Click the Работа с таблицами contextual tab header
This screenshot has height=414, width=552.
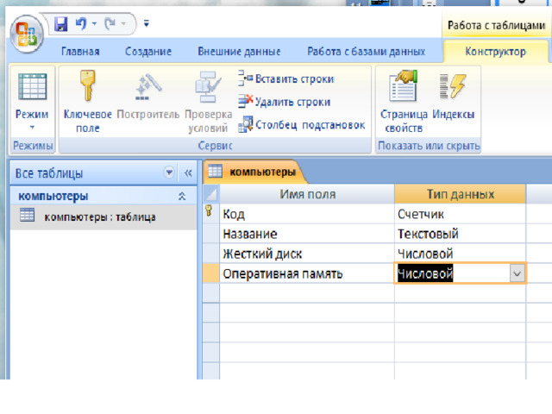tap(496, 25)
